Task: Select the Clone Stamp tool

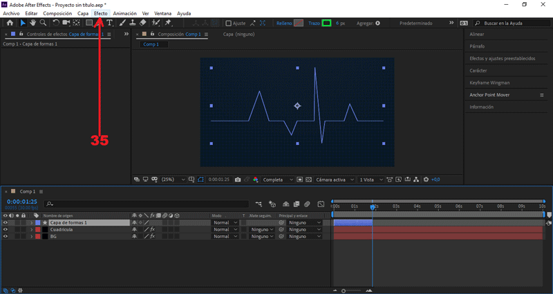Action: (133, 23)
